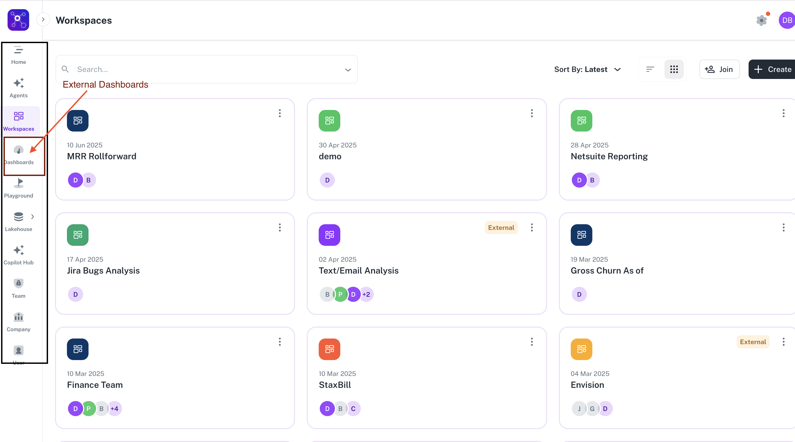Open Dashboards in the sidebar
Screen dimensions: 795x442
[19, 155]
